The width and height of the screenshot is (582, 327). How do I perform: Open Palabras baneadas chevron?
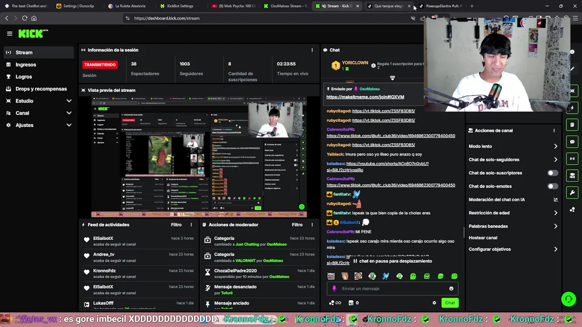[x=556, y=226]
